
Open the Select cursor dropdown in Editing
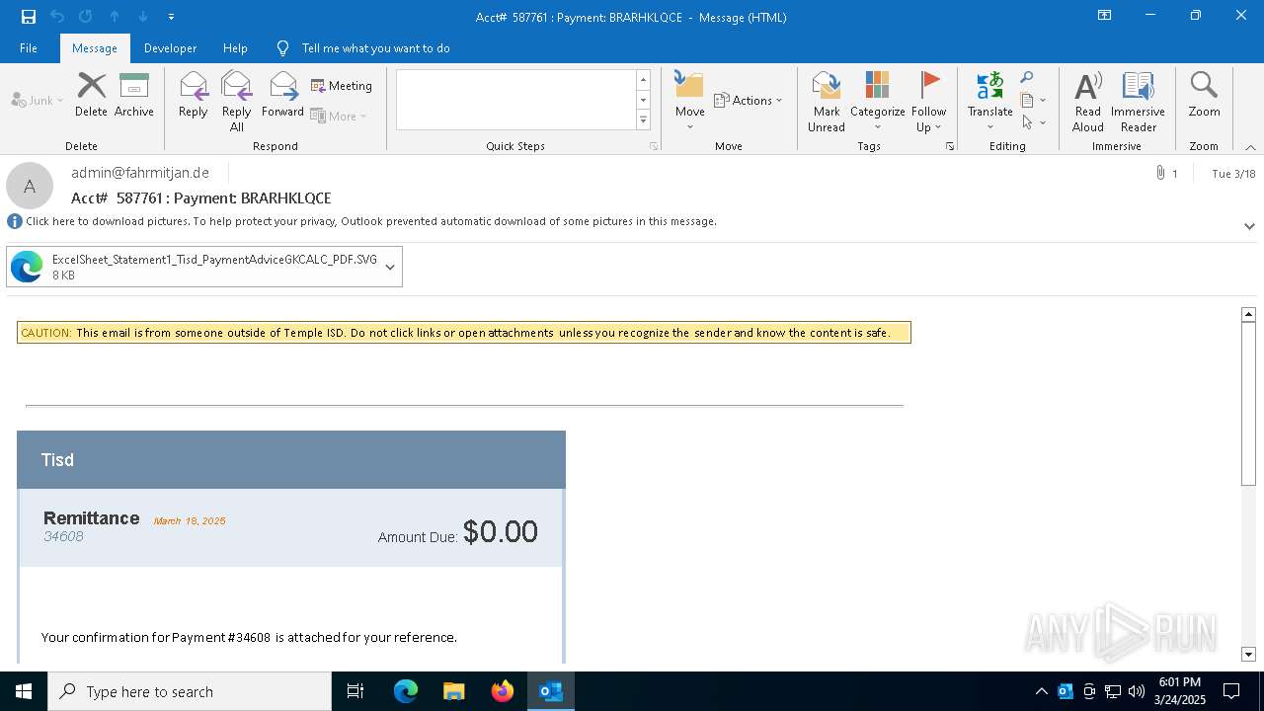tap(1033, 122)
